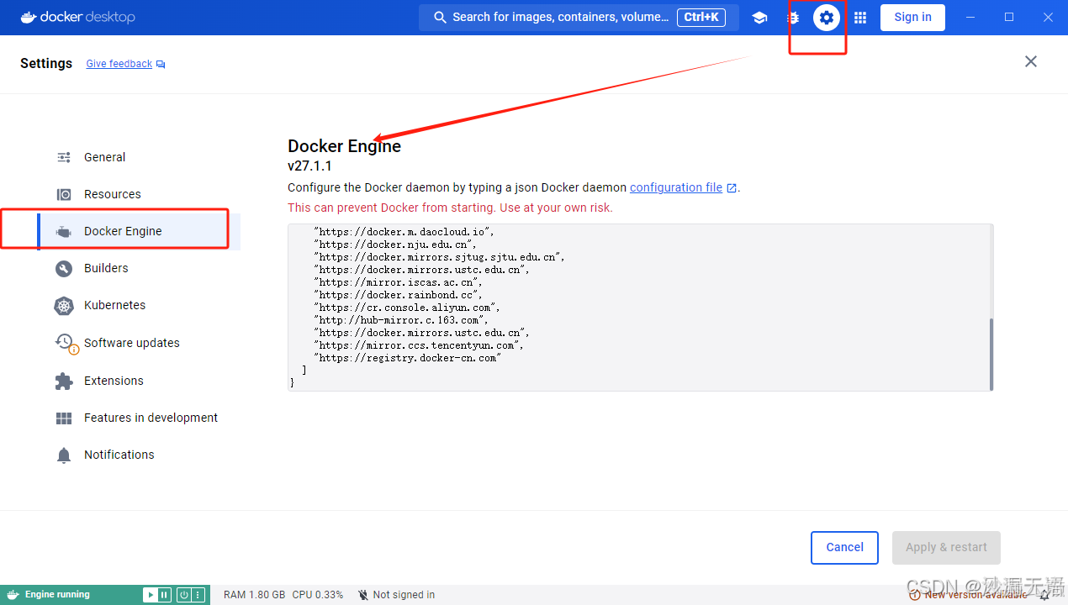Click the cr.console.aliyun.com mirror line
This screenshot has width=1068, height=605.
pyautogui.click(x=407, y=308)
